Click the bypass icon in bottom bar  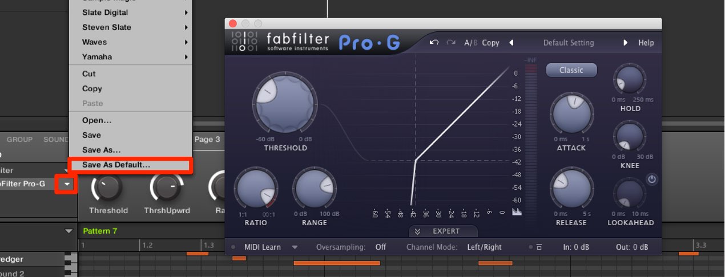tap(539, 247)
